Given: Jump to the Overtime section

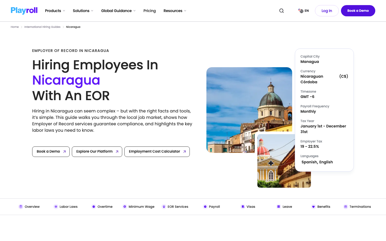Looking at the screenshot, I should pyautogui.click(x=102, y=207).
